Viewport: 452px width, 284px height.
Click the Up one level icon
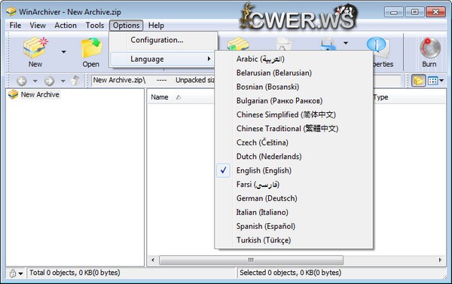[x=75, y=81]
